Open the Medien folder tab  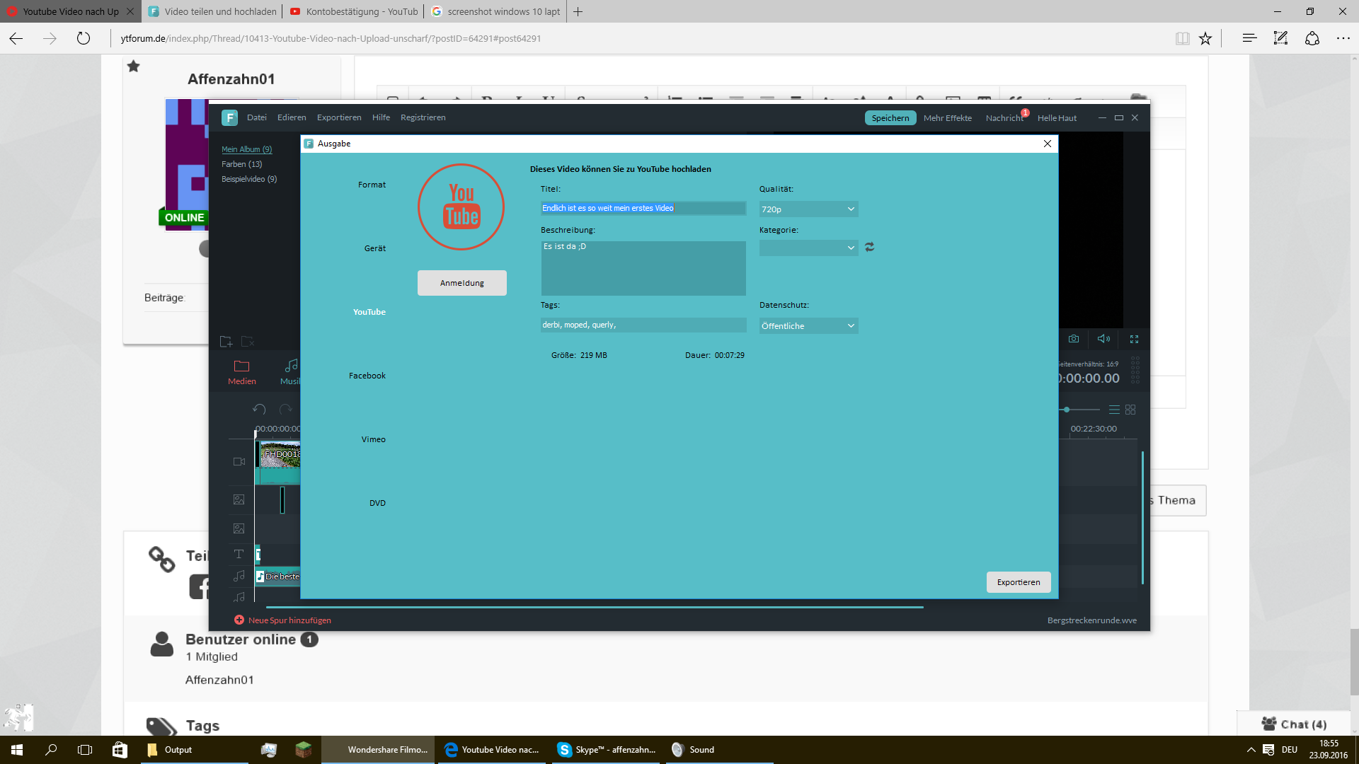pyautogui.click(x=242, y=372)
